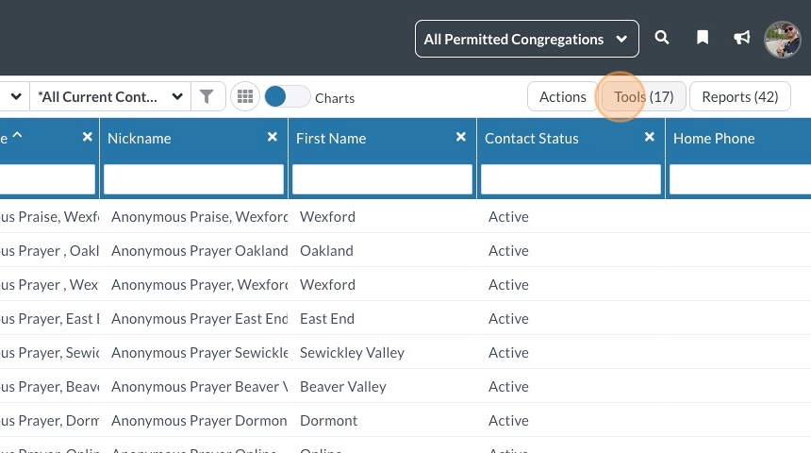Click the First Name filter field
The height and width of the screenshot is (453, 811).
click(382, 178)
